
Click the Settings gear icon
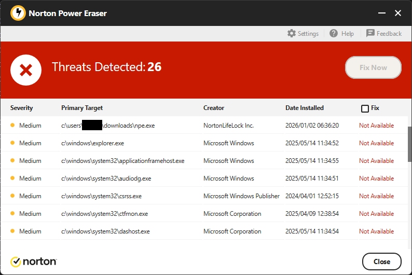292,33
